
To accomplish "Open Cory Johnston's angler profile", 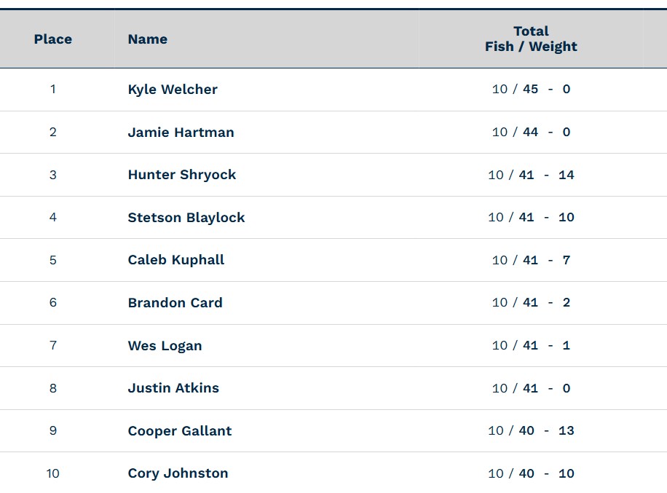I will pyautogui.click(x=178, y=473).
